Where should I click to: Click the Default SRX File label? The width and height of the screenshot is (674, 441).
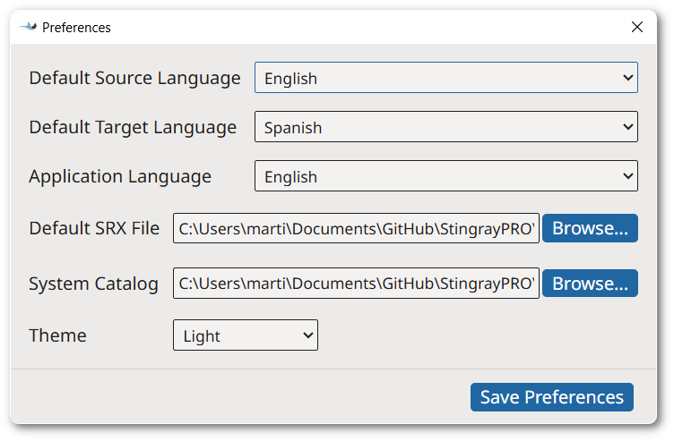(x=94, y=228)
